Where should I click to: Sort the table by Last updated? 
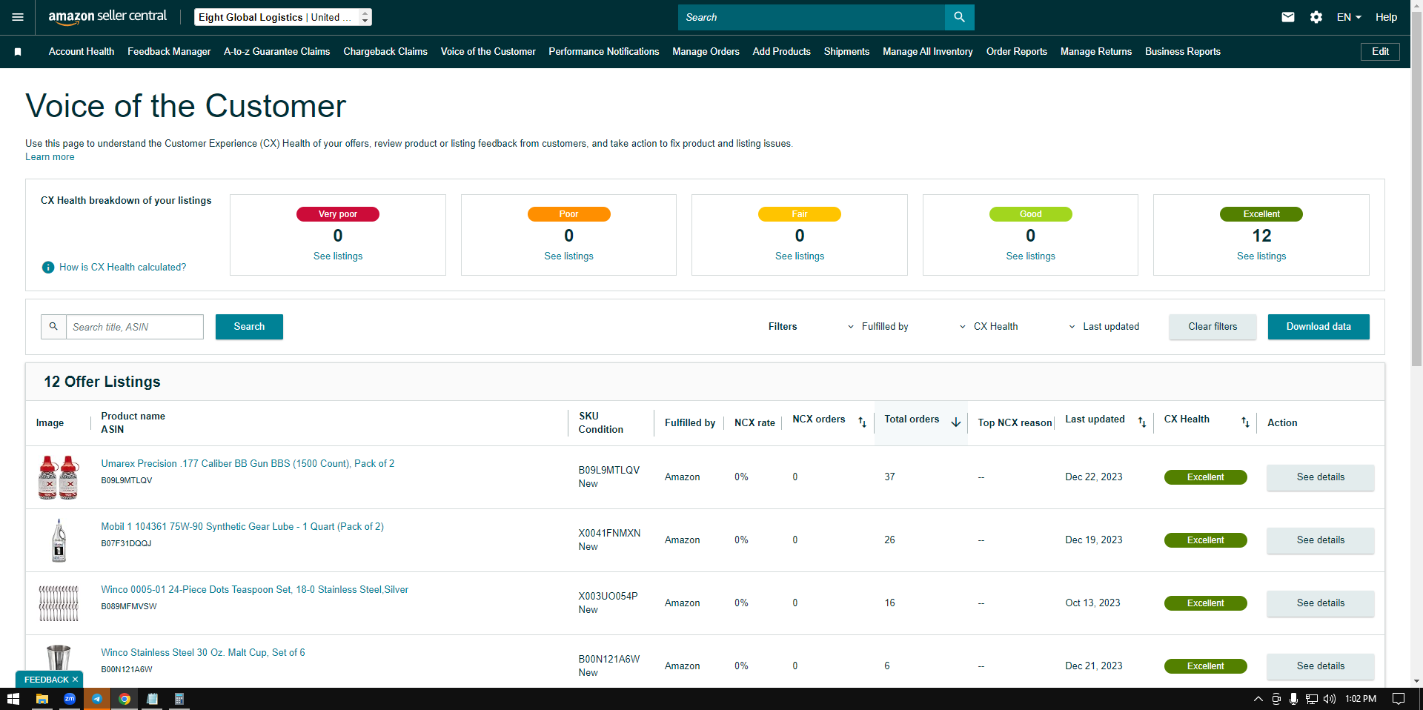pyautogui.click(x=1142, y=422)
